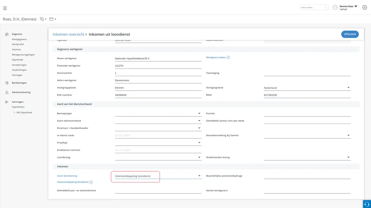Click the Naam werkgever input field
This screenshot has height=208, width=371.
tap(158, 58)
